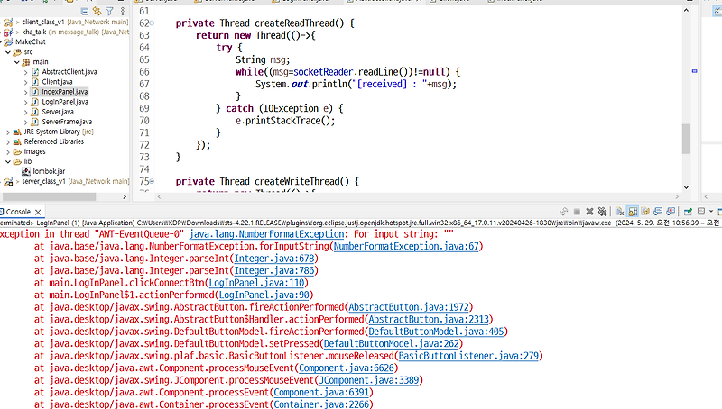722x409 pixels.
Task: Expand AbstractClient.java node
Action: pos(26,72)
